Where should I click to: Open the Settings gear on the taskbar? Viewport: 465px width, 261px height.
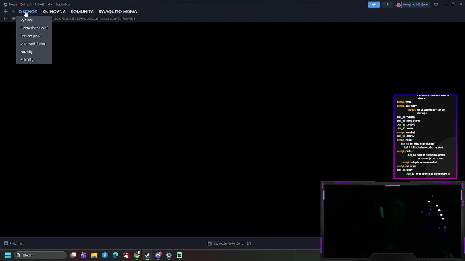click(169, 255)
